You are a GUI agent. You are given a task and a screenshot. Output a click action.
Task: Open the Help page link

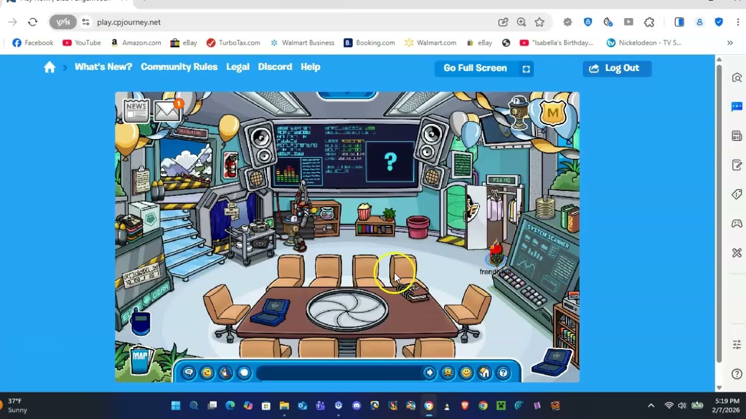(x=311, y=67)
